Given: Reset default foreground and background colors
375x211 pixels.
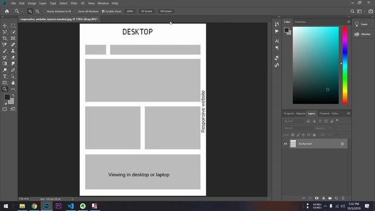Looking at the screenshot, I should [5, 103].
